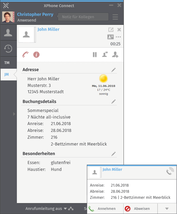Edit the Buchungsdetails section
Screen dimensions: 177x214
click(x=114, y=101)
